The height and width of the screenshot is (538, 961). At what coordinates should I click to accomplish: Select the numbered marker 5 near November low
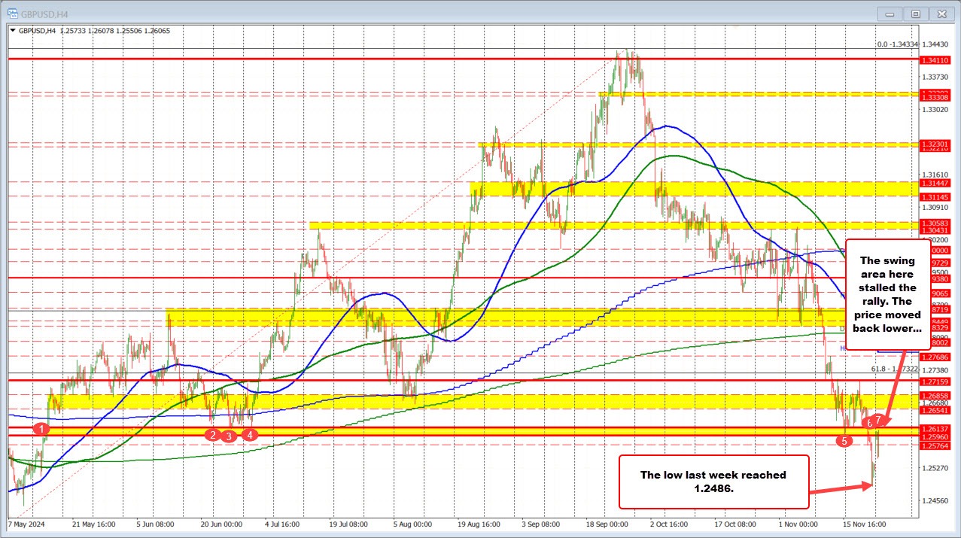click(843, 442)
